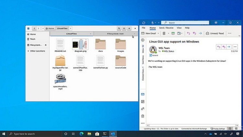Select the myZippedTar.tar.gz archive
The width and height of the screenshot is (243, 137).
[x=60, y=63]
